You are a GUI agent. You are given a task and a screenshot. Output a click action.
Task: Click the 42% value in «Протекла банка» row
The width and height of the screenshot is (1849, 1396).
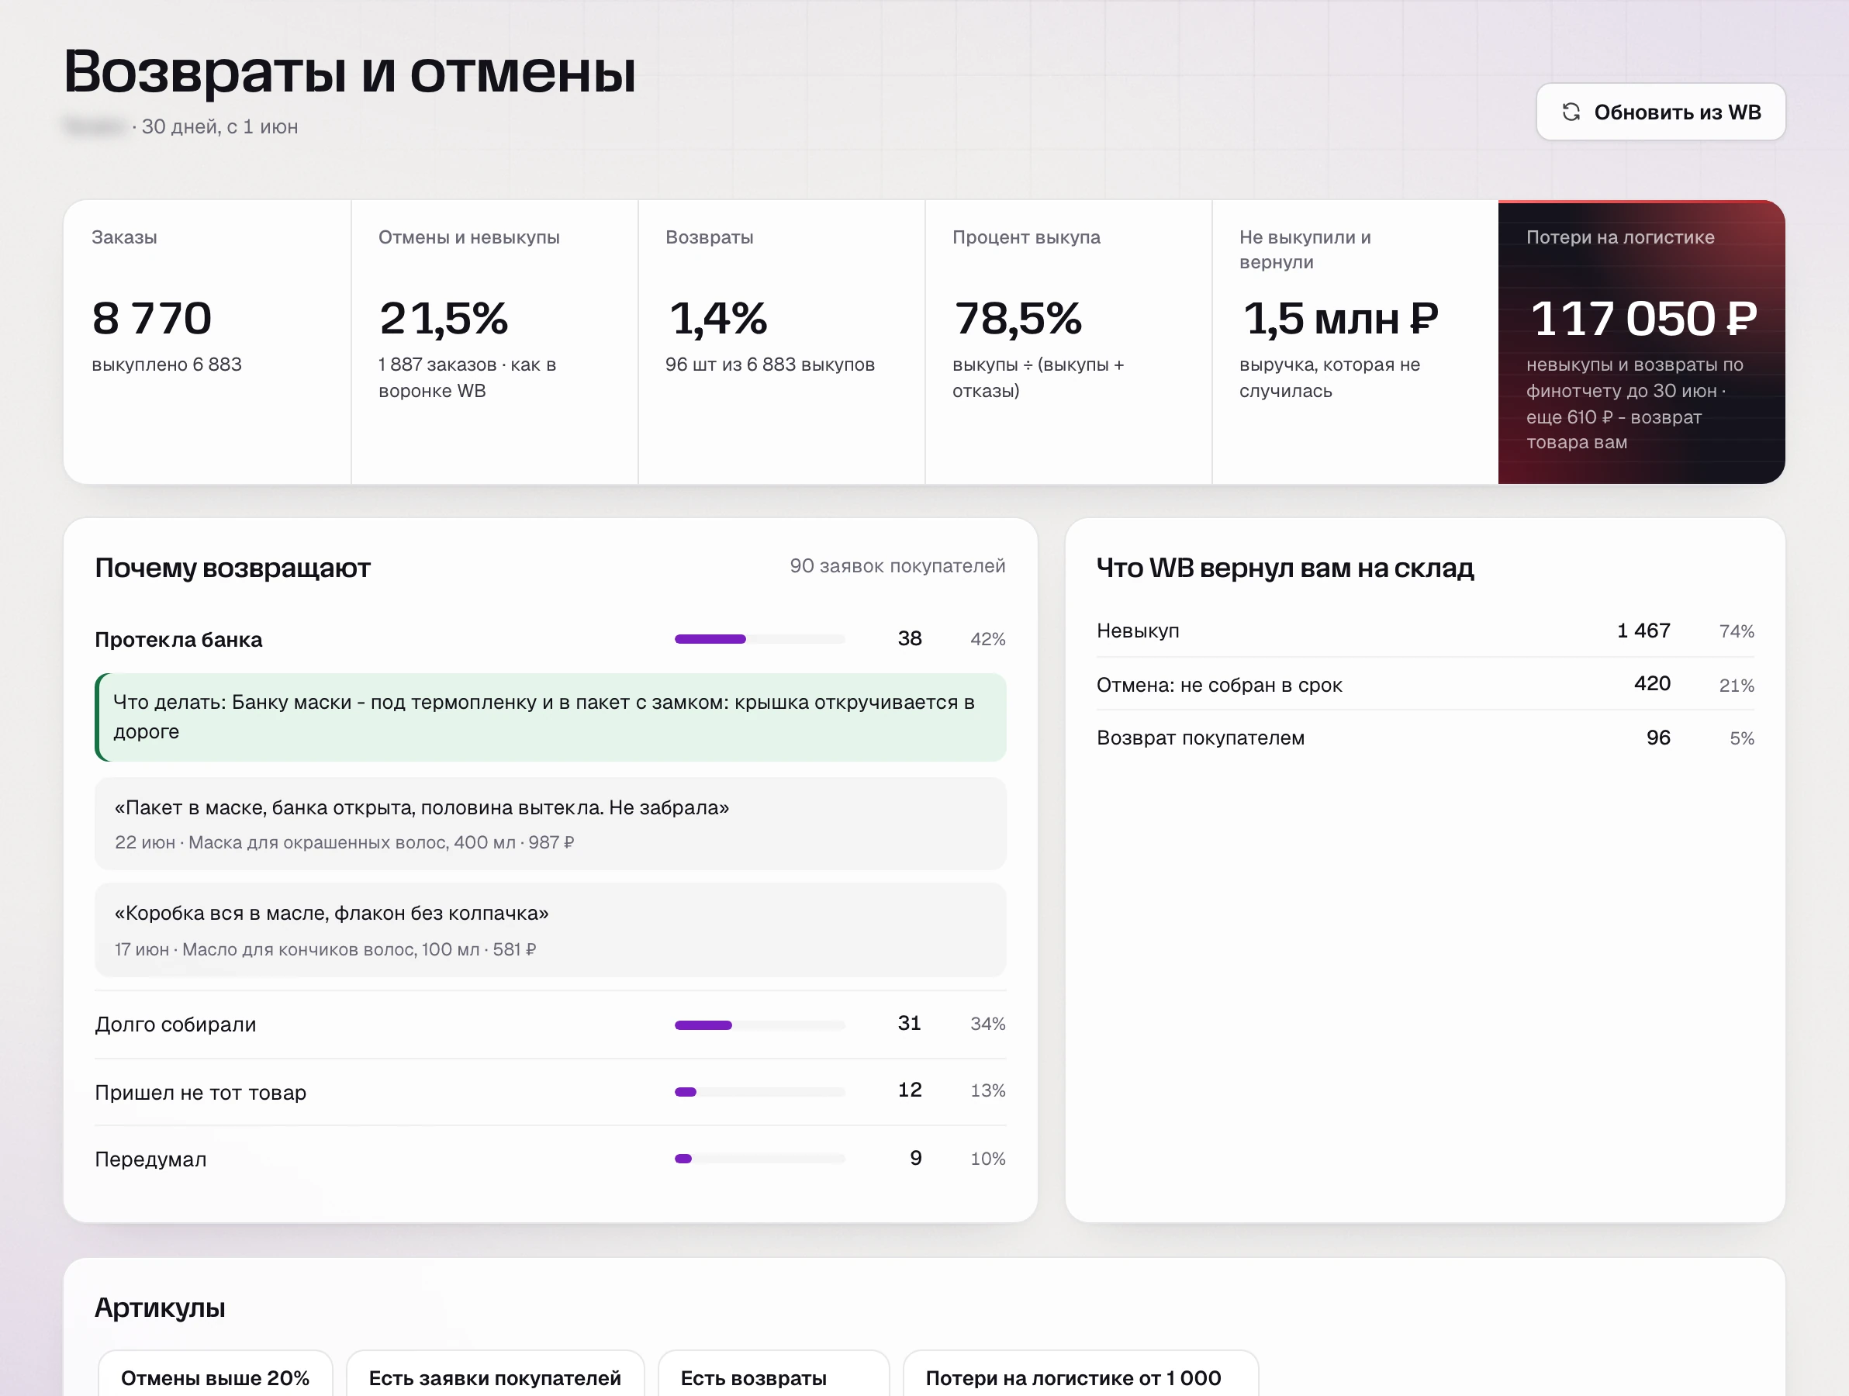click(x=988, y=640)
